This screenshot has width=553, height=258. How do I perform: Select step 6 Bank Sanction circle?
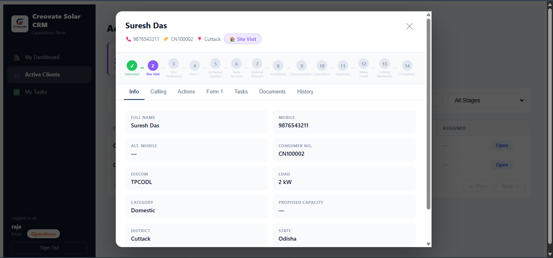tap(236, 63)
